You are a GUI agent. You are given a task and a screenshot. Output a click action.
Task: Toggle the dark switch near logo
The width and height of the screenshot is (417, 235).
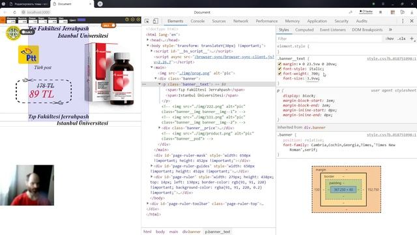click(27, 32)
